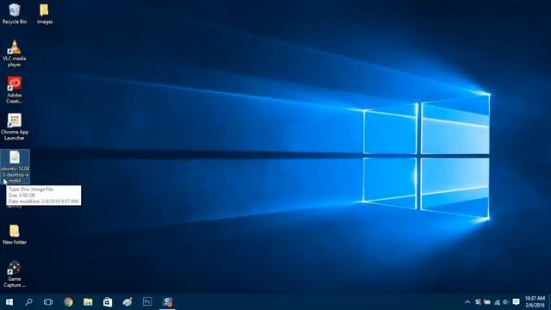
Task: Open the clock showing 10:37 AM
Action: pyautogui.click(x=535, y=302)
